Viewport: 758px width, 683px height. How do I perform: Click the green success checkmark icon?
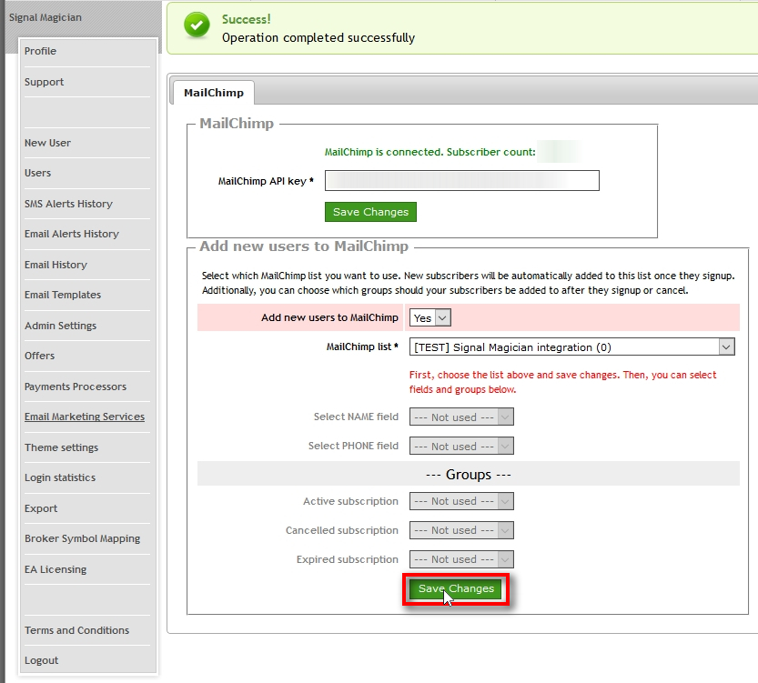pos(197,26)
